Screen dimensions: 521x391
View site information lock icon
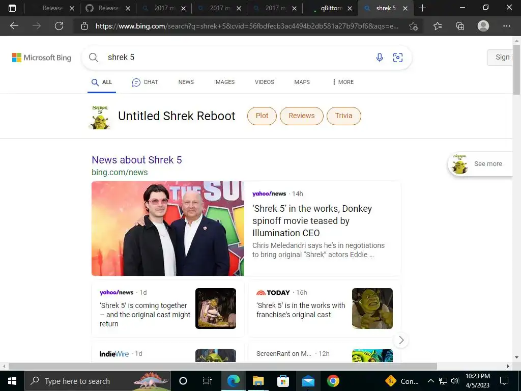(x=84, y=26)
